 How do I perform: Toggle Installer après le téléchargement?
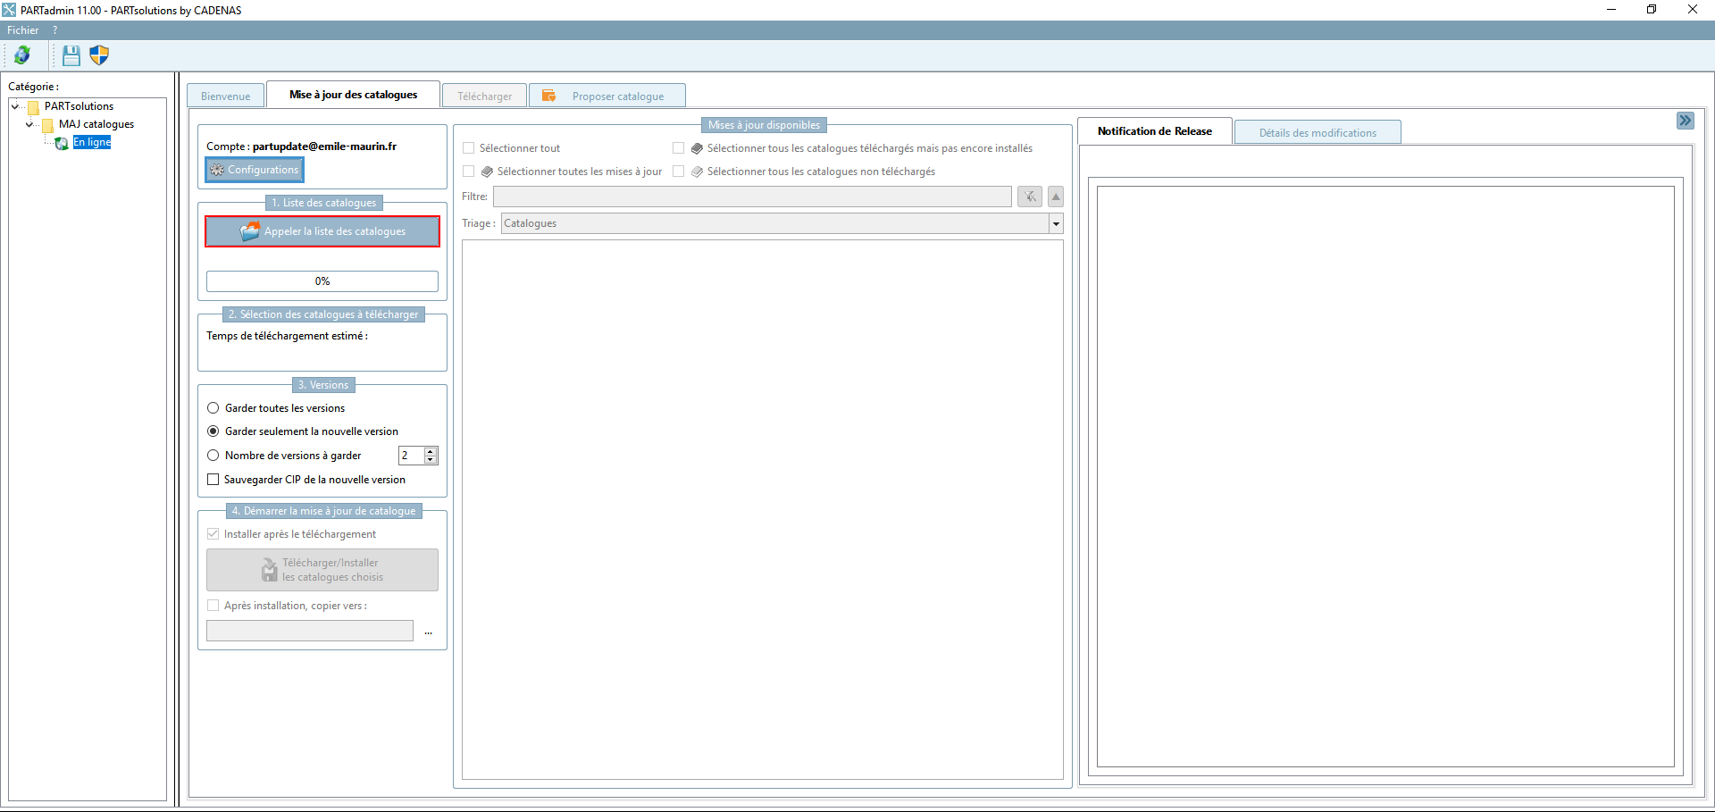(x=213, y=534)
